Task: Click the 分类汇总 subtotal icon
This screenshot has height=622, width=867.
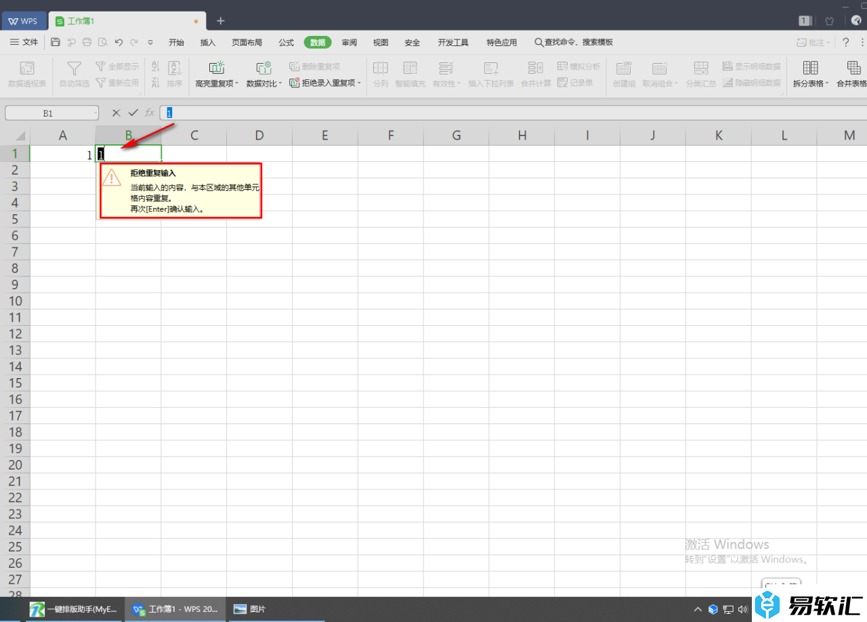Action: pos(701,68)
